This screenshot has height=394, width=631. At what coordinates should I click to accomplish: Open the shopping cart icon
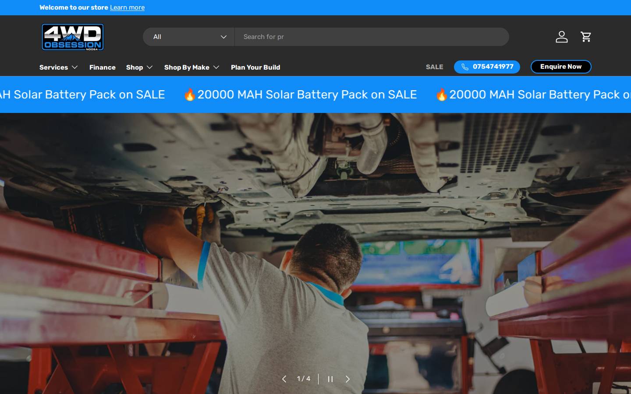586,37
